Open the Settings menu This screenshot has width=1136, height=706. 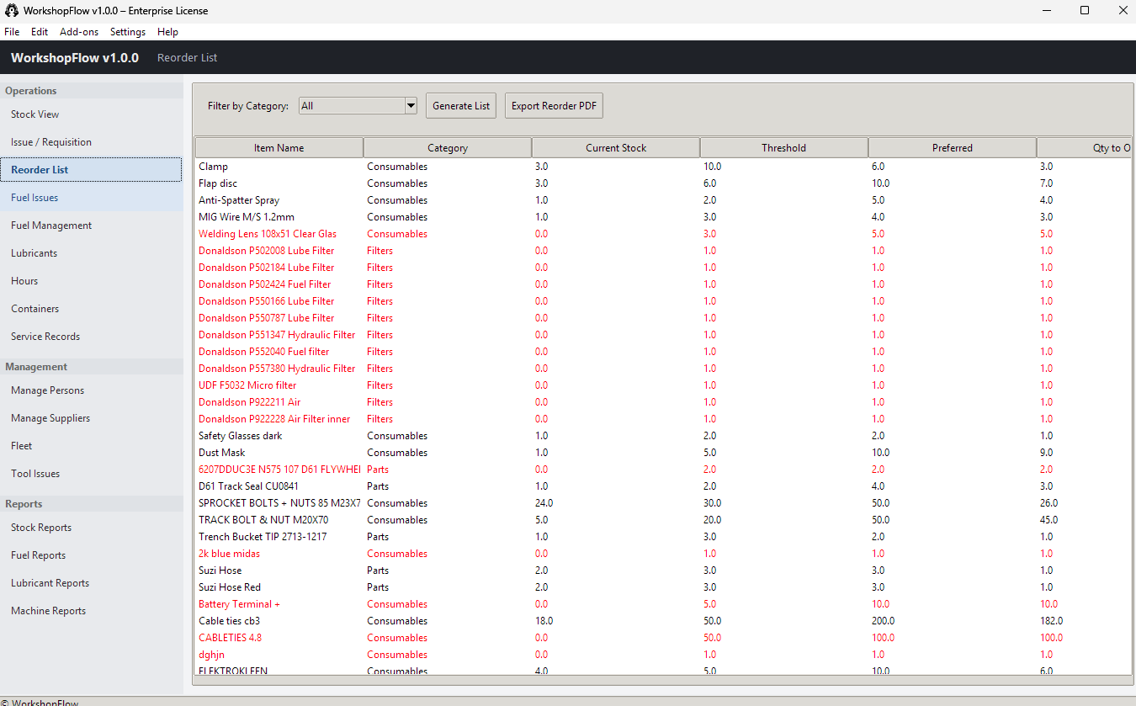(127, 31)
